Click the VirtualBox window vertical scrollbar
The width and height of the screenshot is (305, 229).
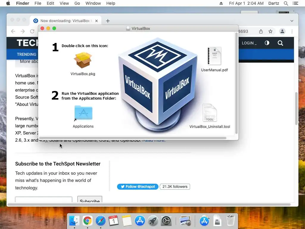236,83
